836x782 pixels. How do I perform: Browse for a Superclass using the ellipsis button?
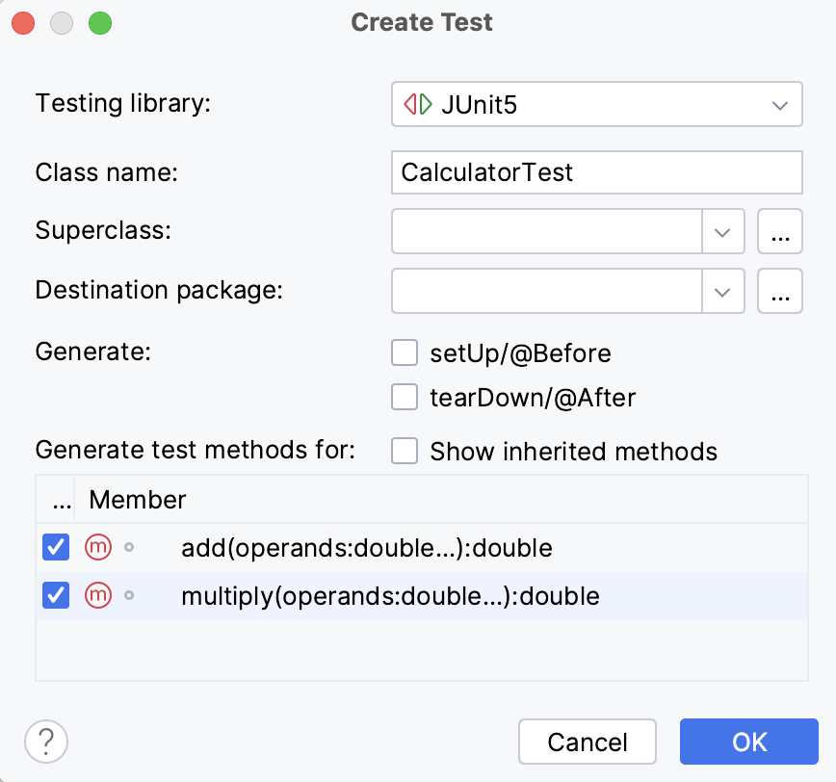coord(780,231)
